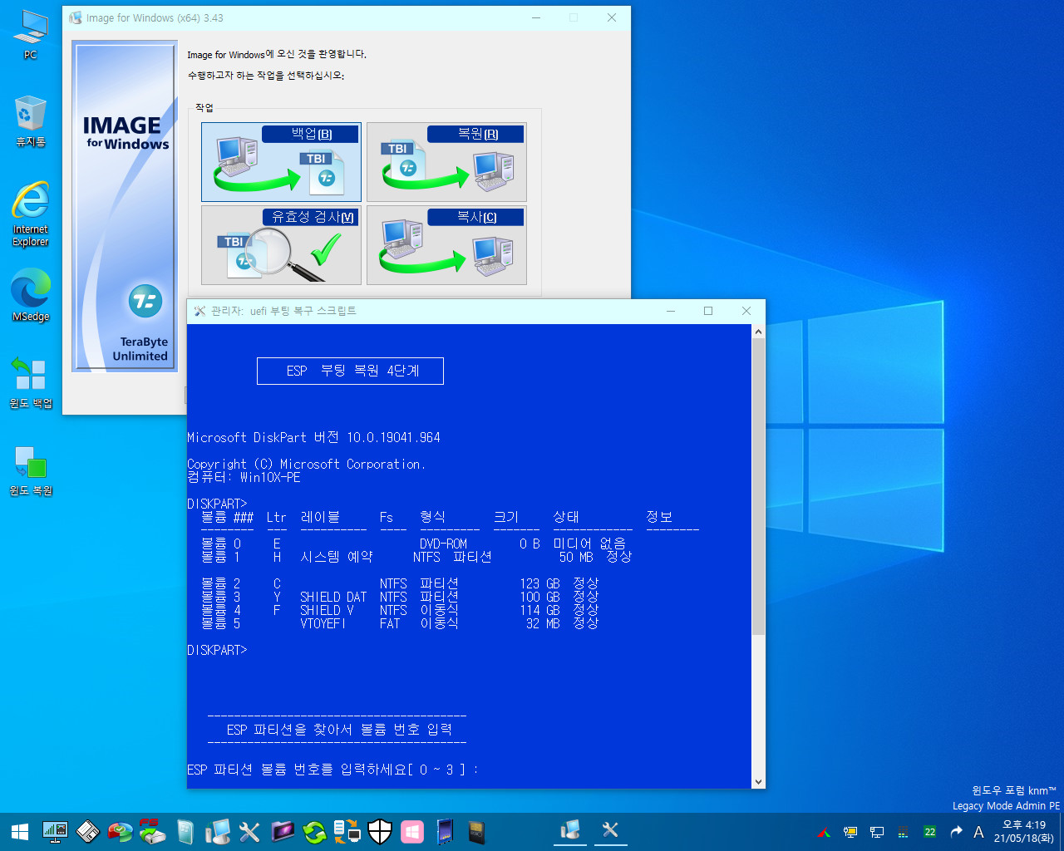The image size is (1064, 851).
Task: Click the 'Copyright (C) Microsoft Corporation.' line
Action: pyautogui.click(x=306, y=464)
